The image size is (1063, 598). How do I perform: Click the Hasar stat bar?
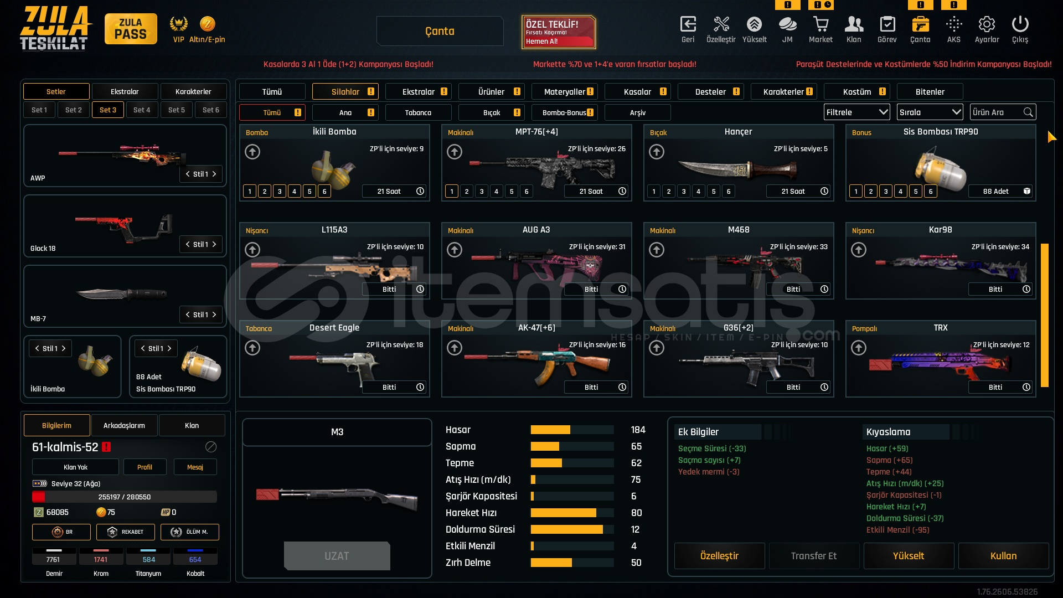click(x=572, y=430)
